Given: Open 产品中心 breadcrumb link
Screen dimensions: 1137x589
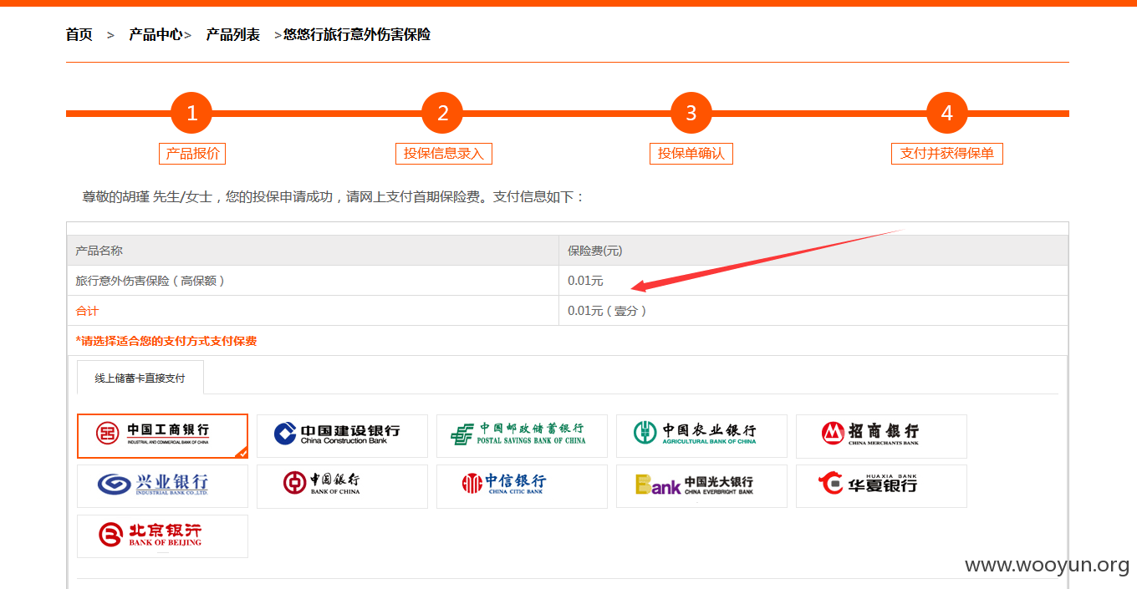Looking at the screenshot, I should 156,35.
